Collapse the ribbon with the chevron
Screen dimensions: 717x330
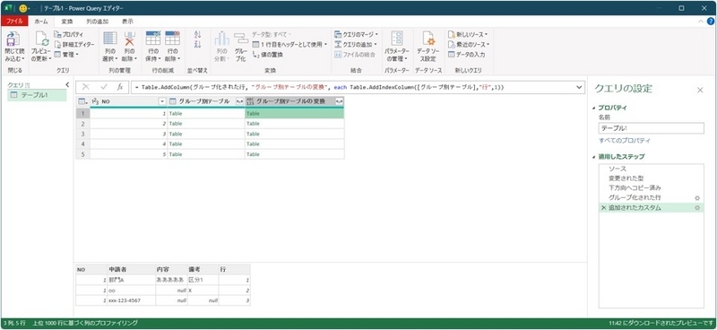coord(701,22)
